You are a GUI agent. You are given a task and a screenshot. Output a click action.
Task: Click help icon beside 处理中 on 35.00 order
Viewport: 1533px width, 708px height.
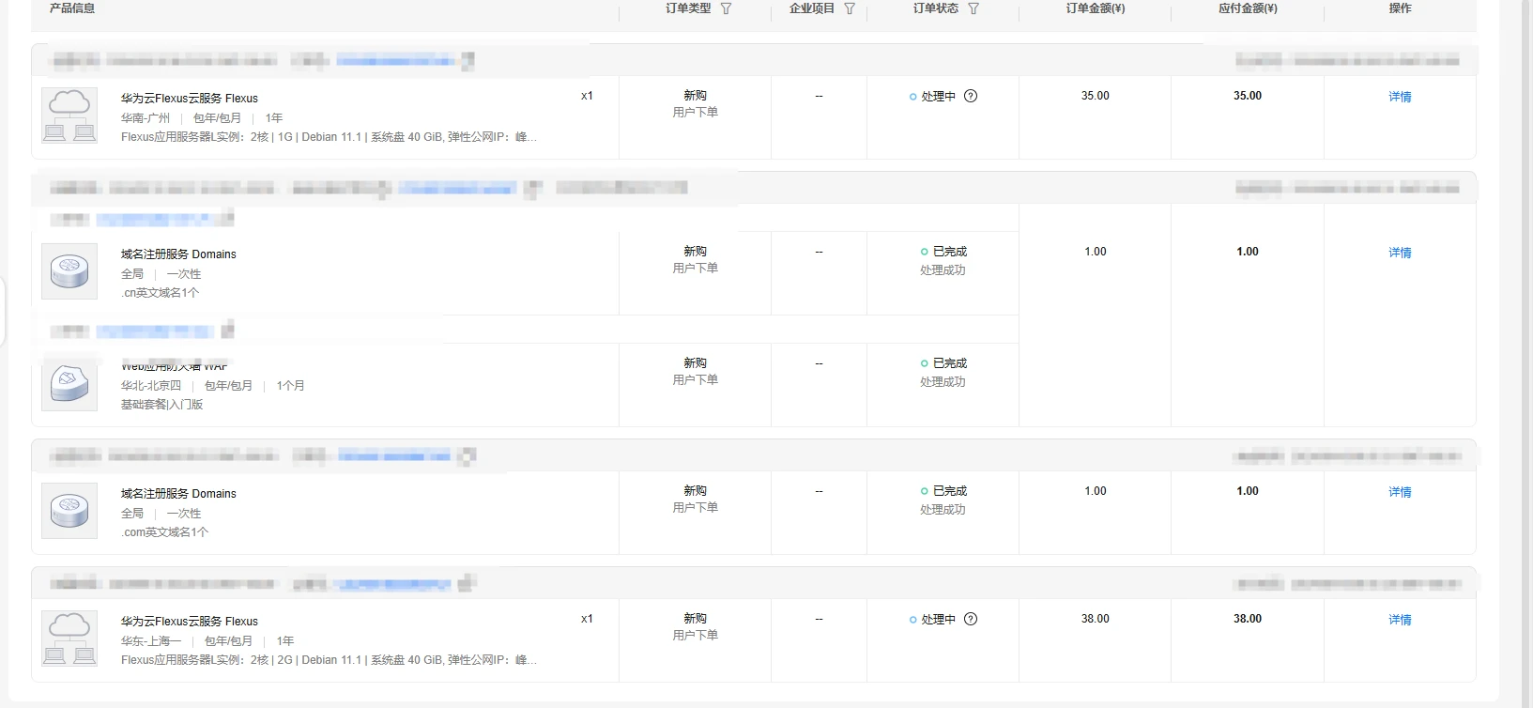971,96
